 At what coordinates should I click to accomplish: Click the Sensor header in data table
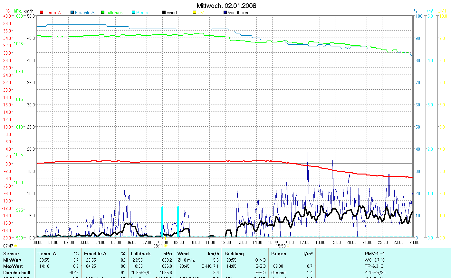tap(11, 254)
